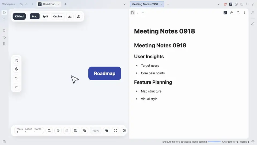The height and width of the screenshot is (145, 257).
Task: Click the upload export icon
Action: pos(79,16)
